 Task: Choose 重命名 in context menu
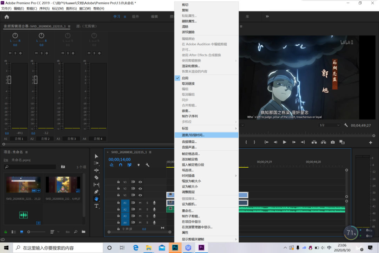206,210
